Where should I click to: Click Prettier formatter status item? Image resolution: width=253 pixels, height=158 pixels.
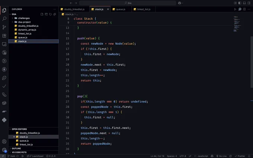(x=240, y=156)
